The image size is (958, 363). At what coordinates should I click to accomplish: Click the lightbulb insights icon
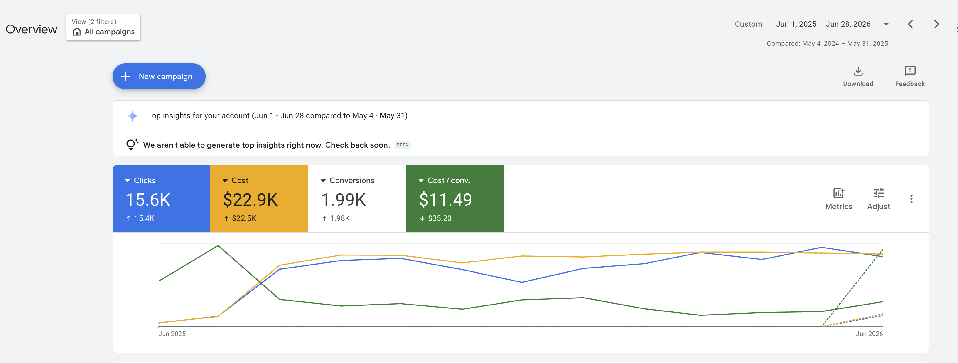tap(132, 145)
